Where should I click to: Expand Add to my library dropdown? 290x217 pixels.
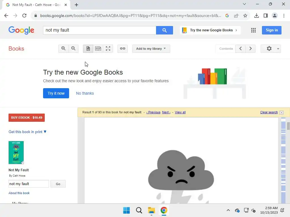click(151, 49)
